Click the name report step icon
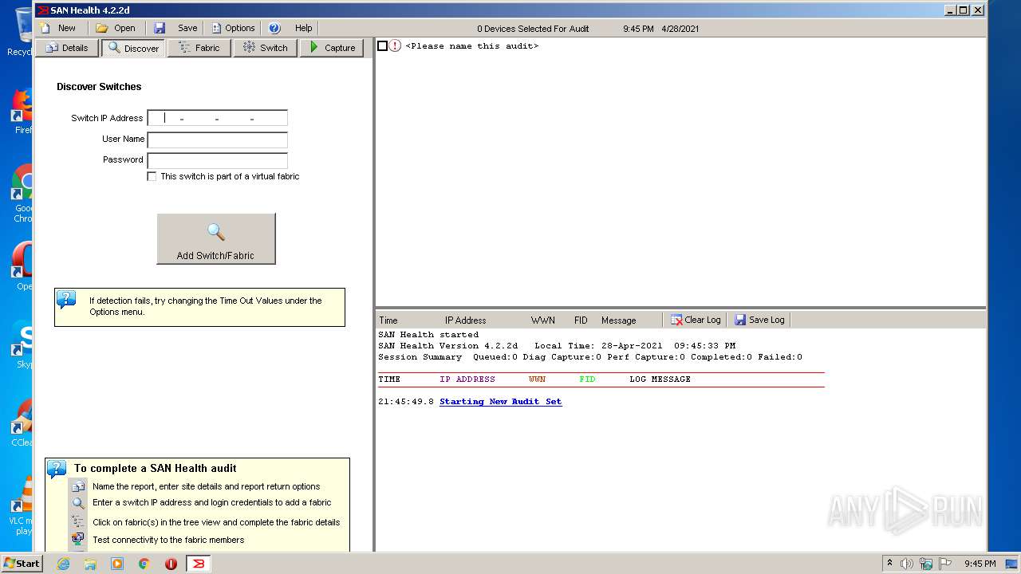The width and height of the screenshot is (1021, 574). [x=77, y=486]
